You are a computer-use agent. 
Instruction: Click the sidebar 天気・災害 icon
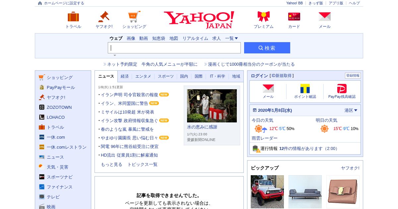(x=42, y=167)
